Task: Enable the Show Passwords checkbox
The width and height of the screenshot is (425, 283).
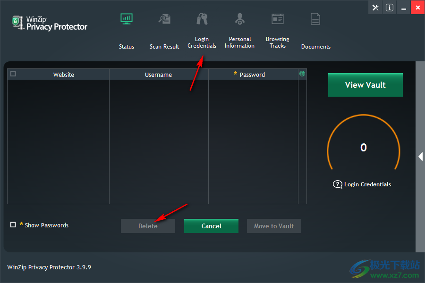Action: point(13,225)
